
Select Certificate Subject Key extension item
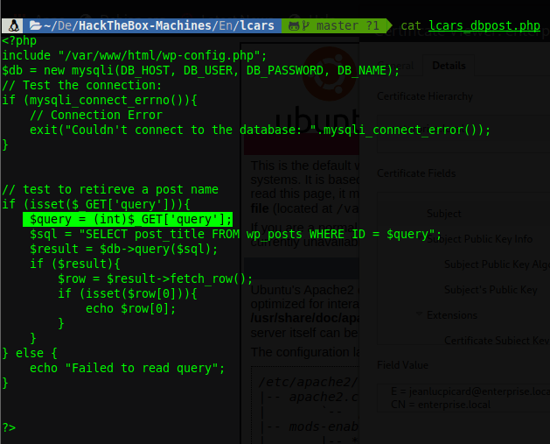(x=497, y=340)
